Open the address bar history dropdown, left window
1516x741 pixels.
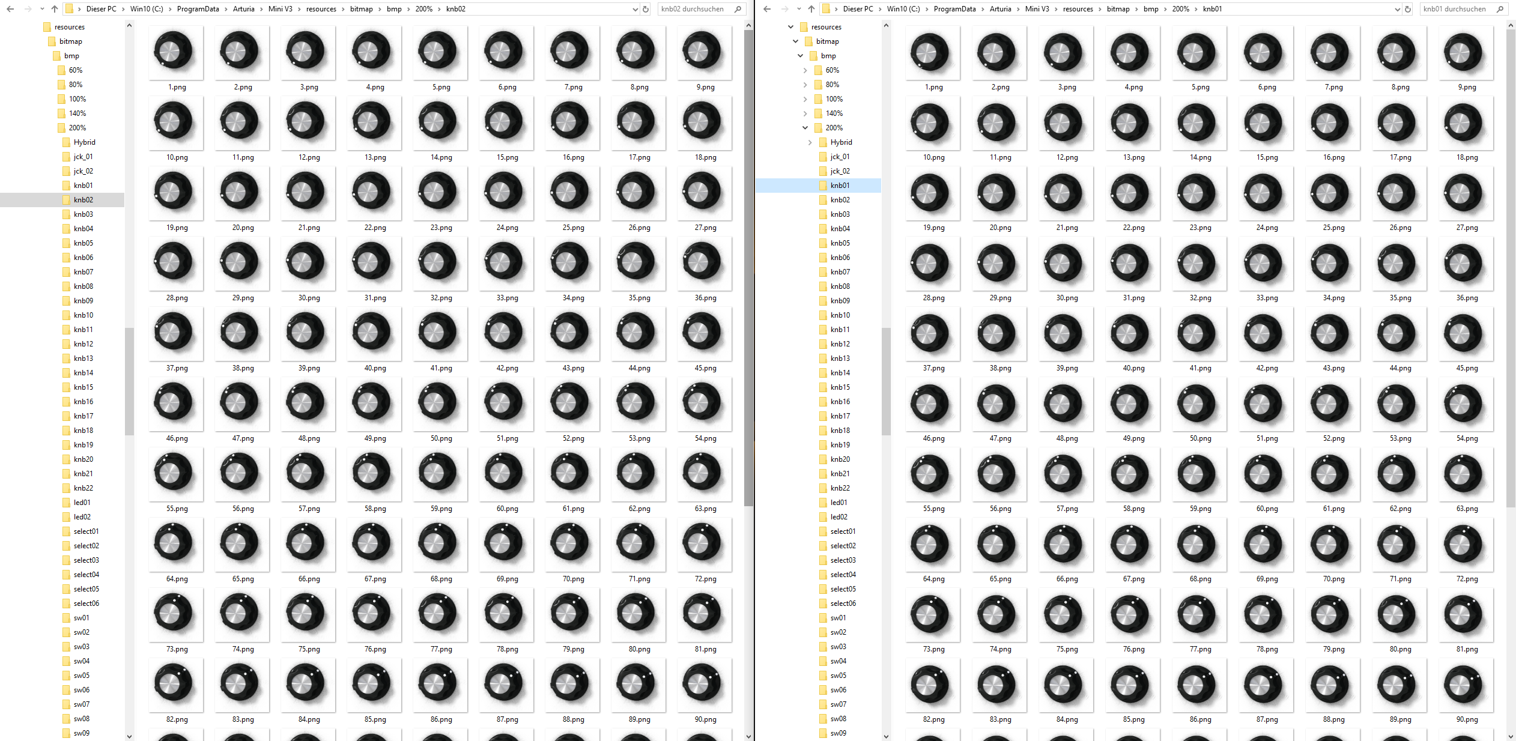point(635,9)
